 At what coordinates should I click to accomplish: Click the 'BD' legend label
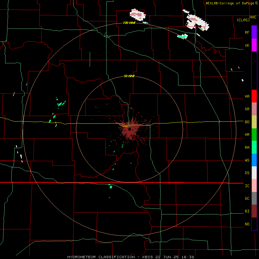click(247, 122)
